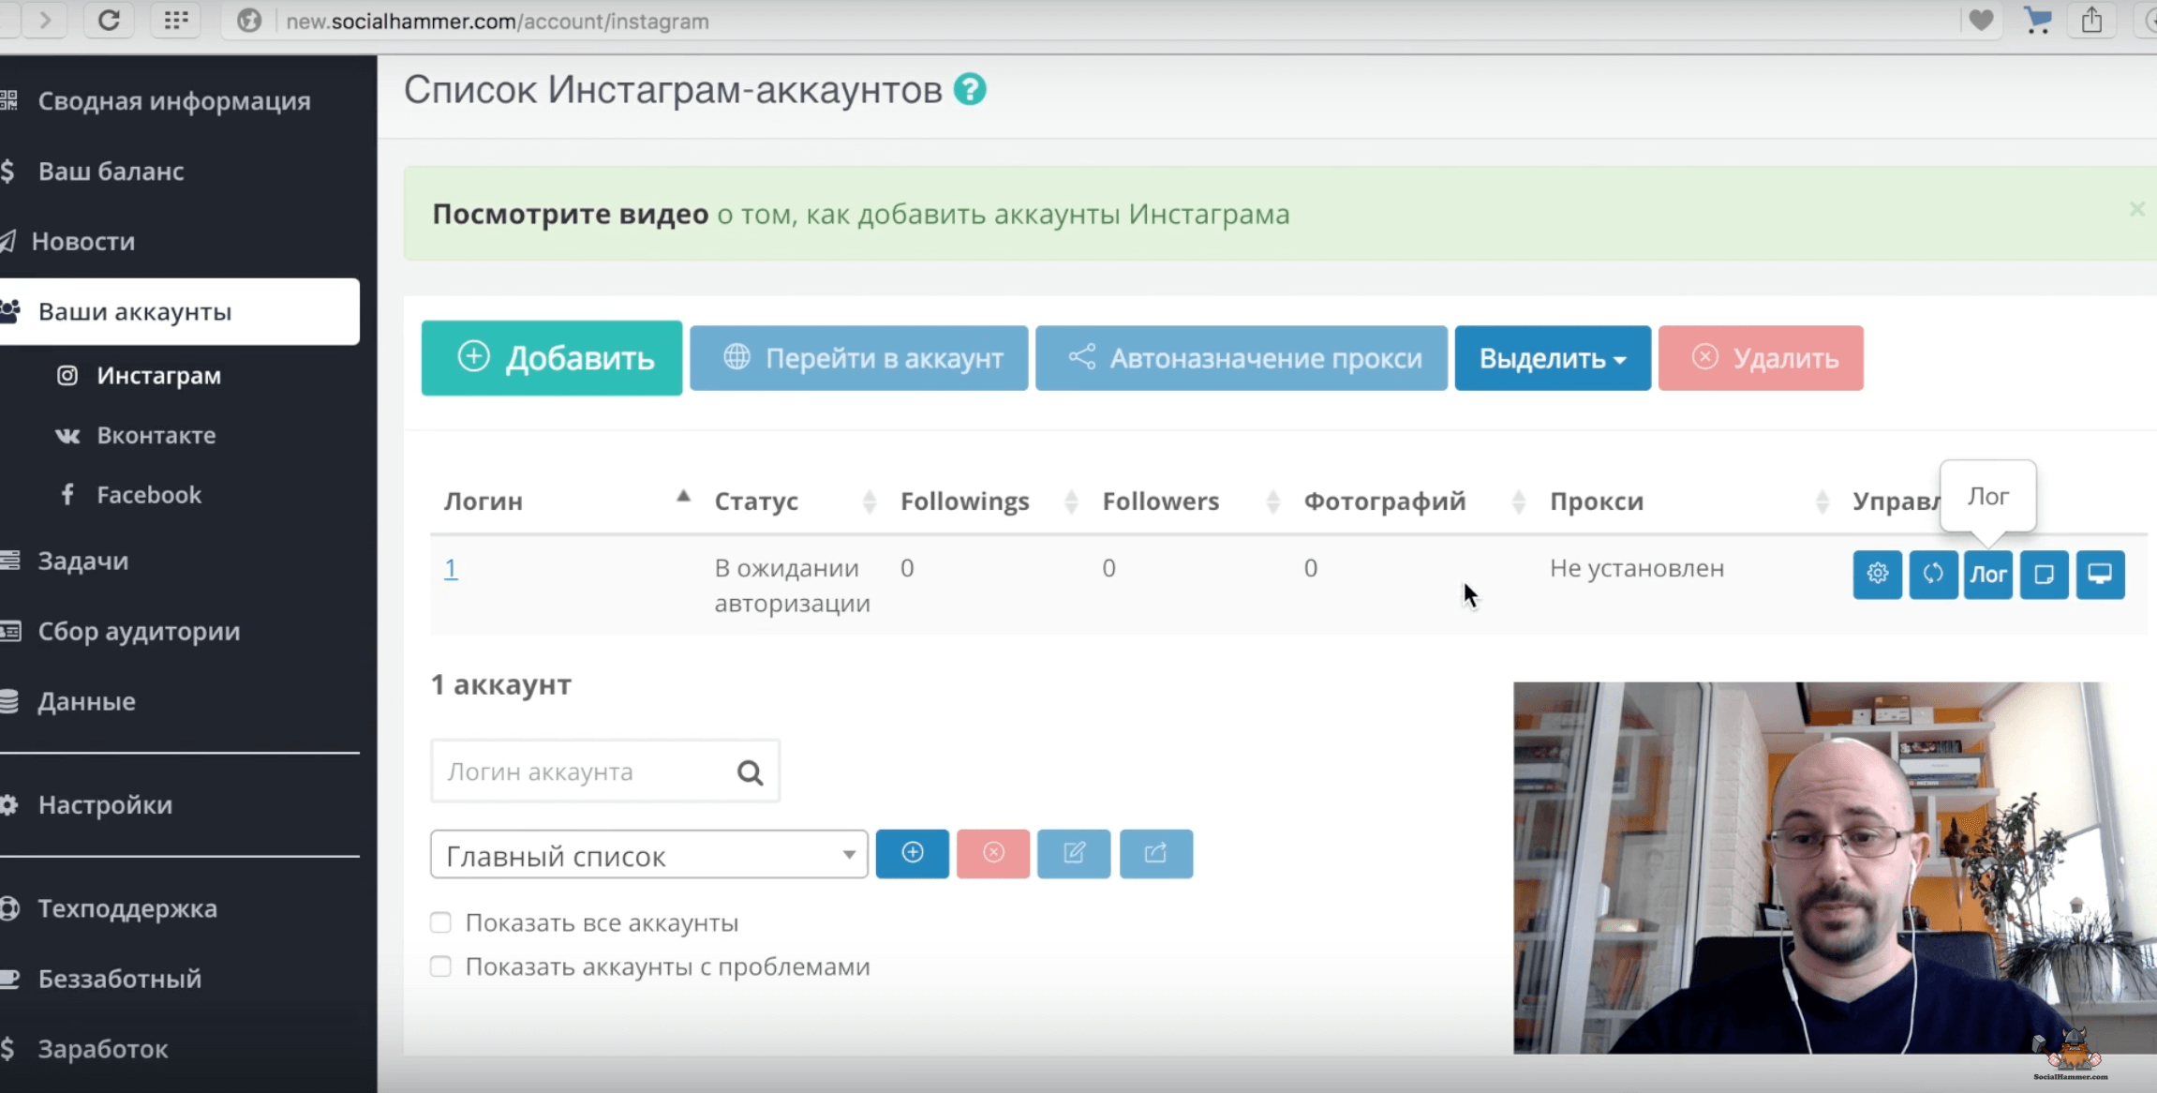The image size is (2157, 1093).
Task: Click the share icon in browser toolbar
Action: 2091,20
